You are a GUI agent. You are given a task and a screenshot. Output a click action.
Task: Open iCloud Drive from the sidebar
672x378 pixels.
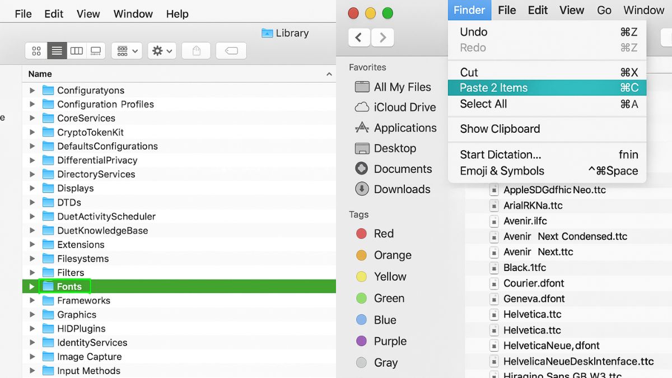click(396, 108)
